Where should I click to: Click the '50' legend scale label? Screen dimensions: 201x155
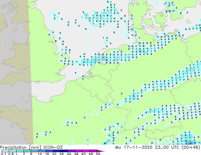[98, 154]
